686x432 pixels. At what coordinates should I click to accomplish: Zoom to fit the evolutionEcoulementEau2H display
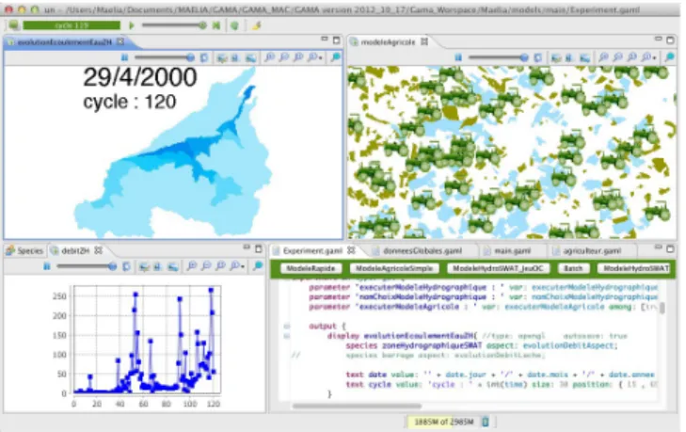coord(298,57)
